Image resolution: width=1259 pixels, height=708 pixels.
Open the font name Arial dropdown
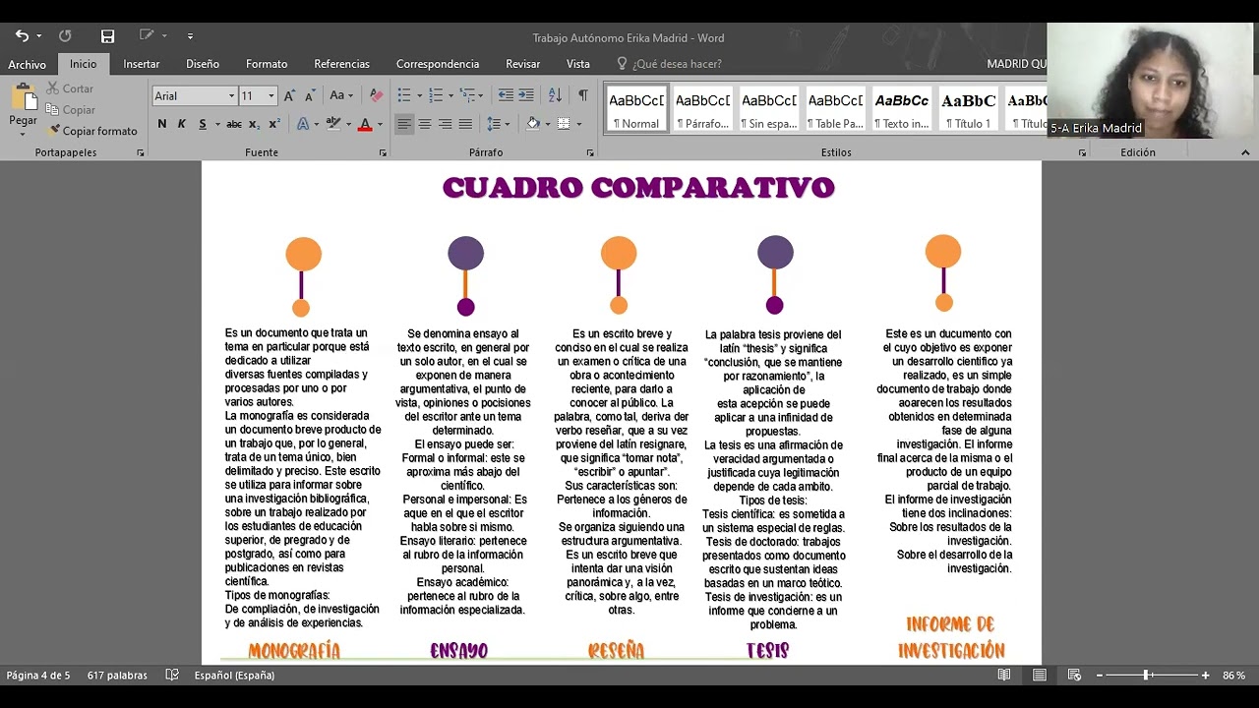pos(232,96)
